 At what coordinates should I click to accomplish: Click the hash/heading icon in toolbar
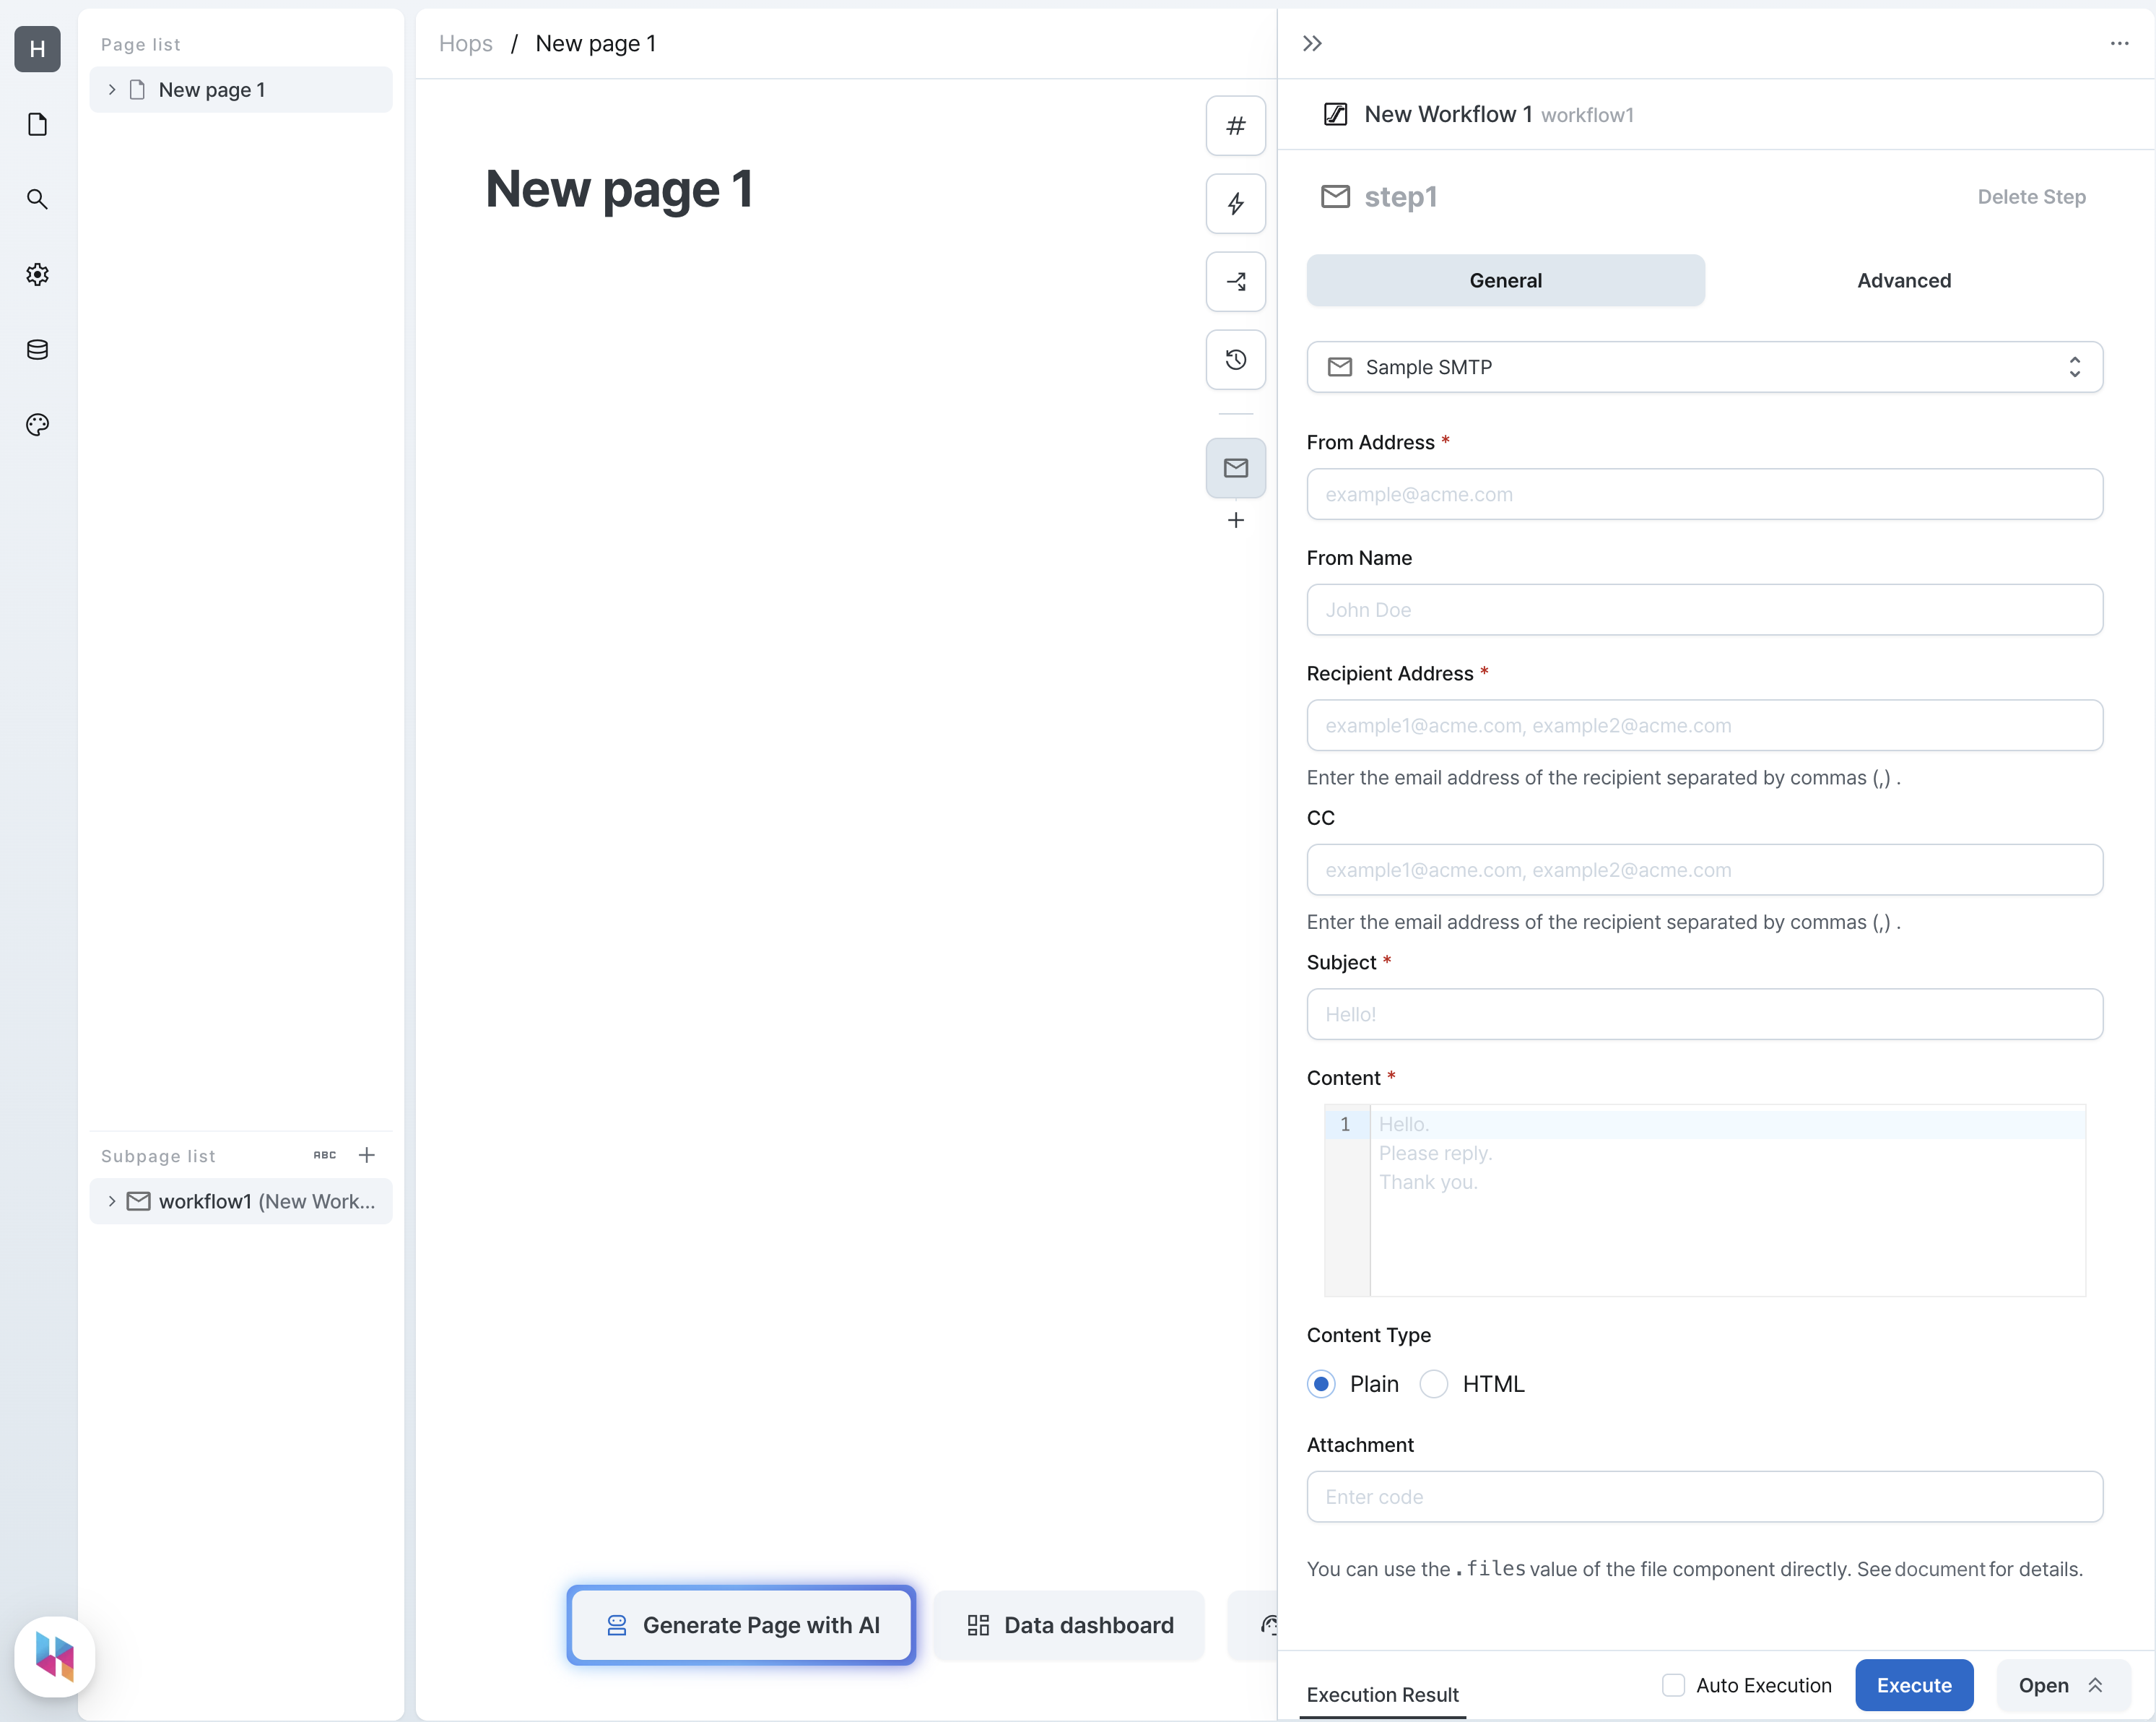[1236, 126]
